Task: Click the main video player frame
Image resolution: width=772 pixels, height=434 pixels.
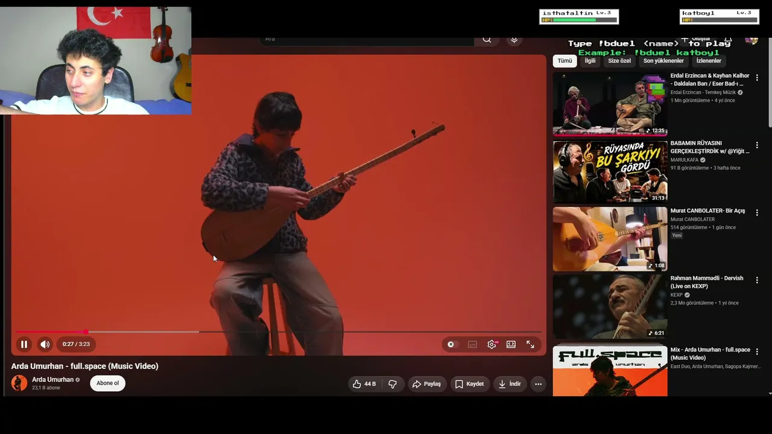Action: [279, 205]
